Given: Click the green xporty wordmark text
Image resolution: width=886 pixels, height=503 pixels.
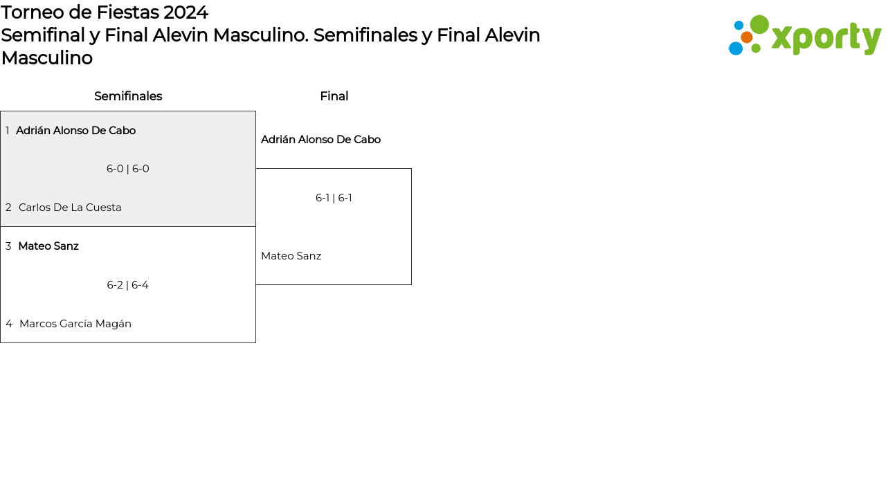Looking at the screenshot, I should tap(826, 38).
